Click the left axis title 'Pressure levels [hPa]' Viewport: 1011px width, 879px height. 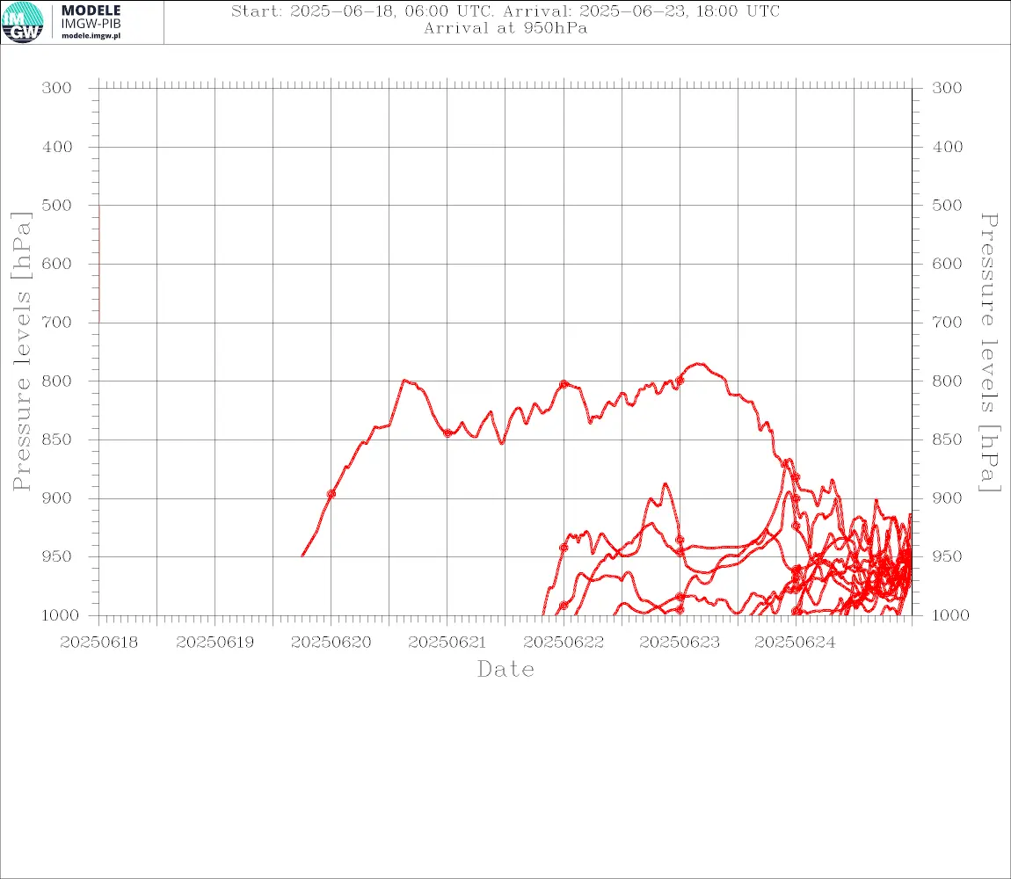[x=21, y=351]
